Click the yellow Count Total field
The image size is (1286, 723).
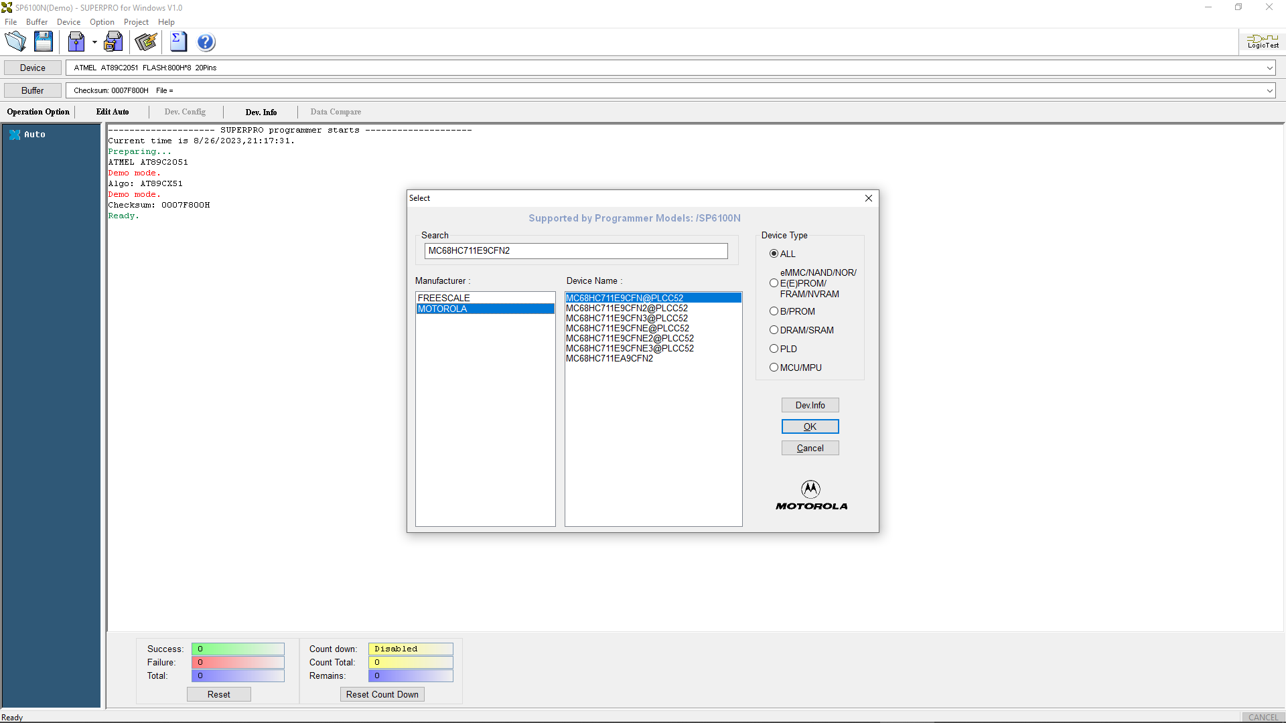coord(411,662)
